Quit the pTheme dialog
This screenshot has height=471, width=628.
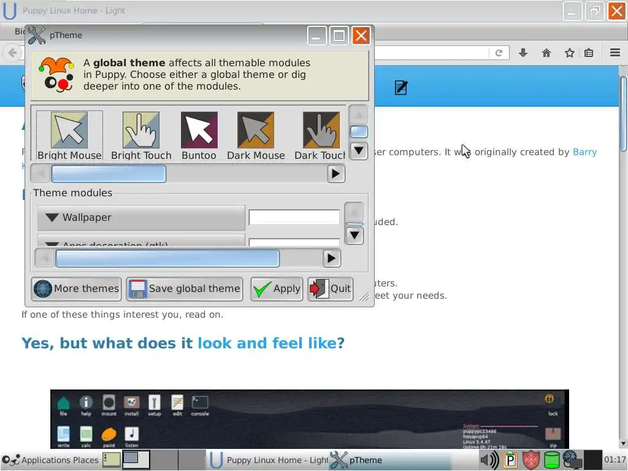[x=331, y=289]
